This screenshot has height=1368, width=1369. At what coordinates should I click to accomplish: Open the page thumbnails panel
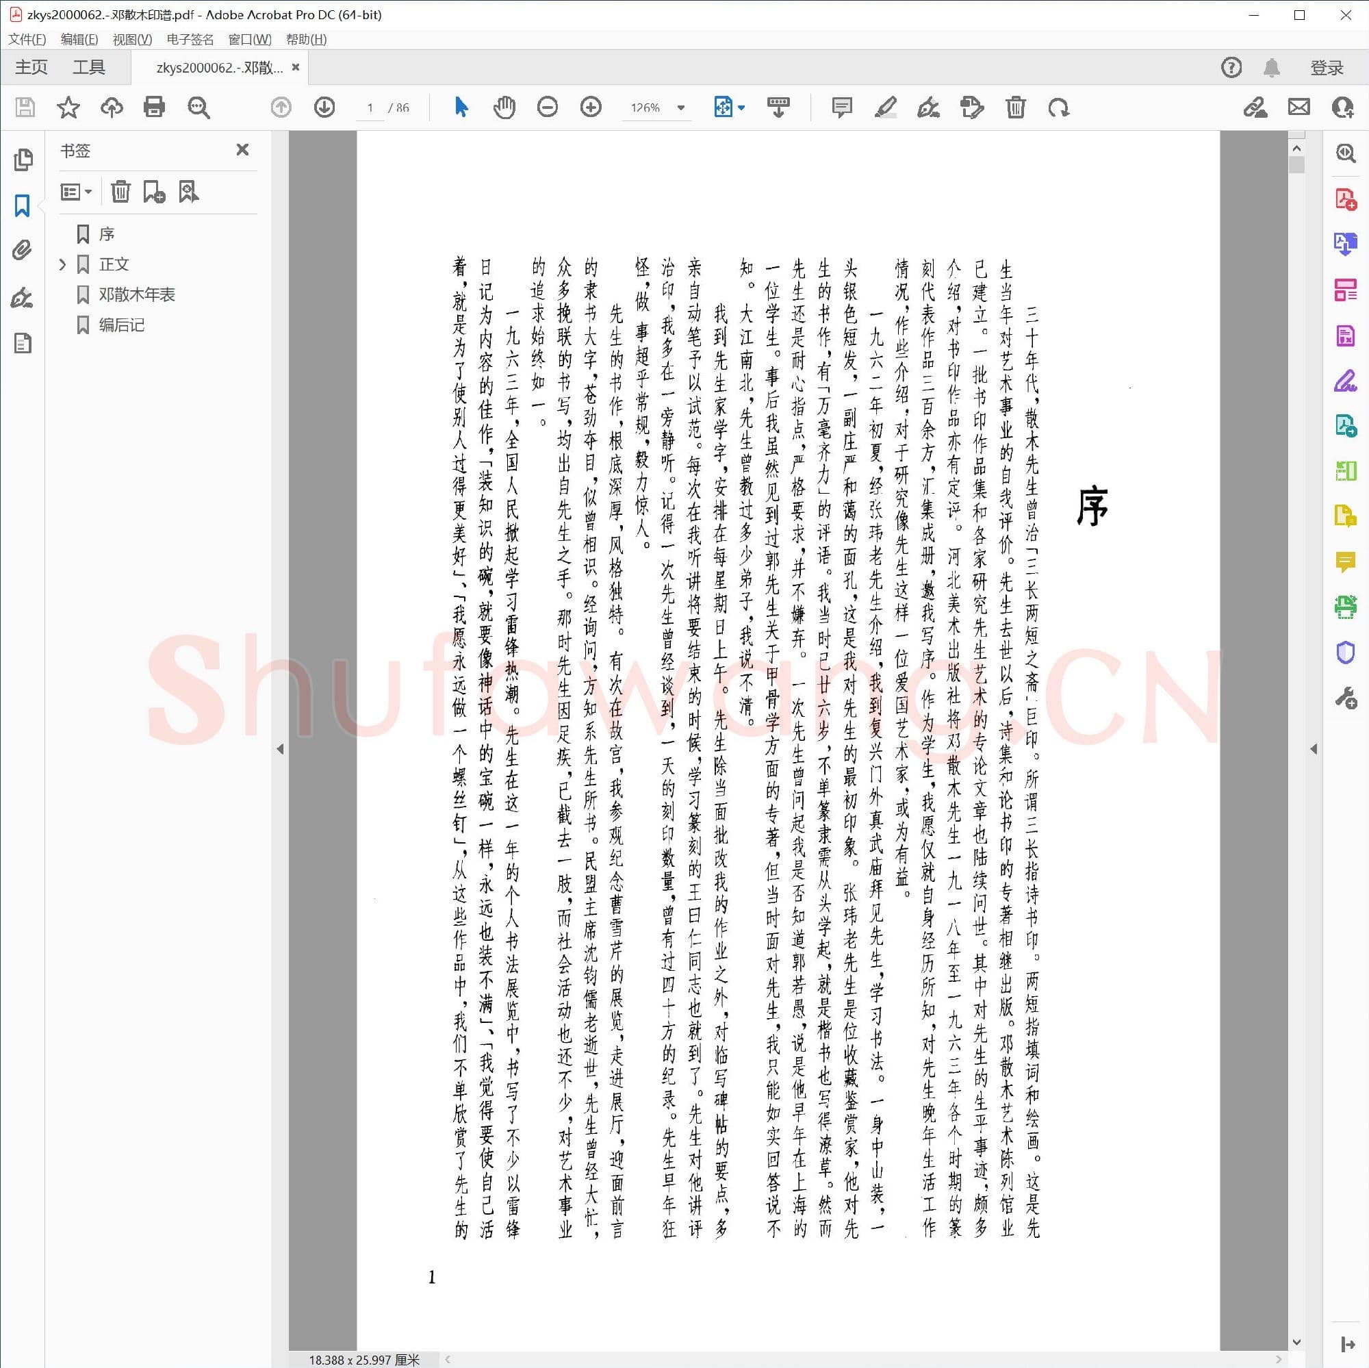(x=23, y=160)
